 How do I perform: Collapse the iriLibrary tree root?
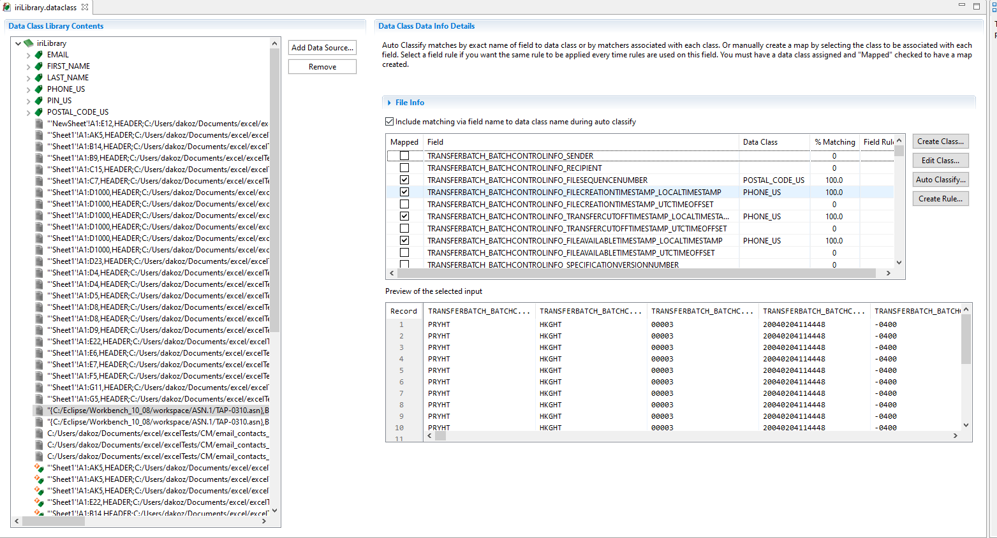(18, 43)
